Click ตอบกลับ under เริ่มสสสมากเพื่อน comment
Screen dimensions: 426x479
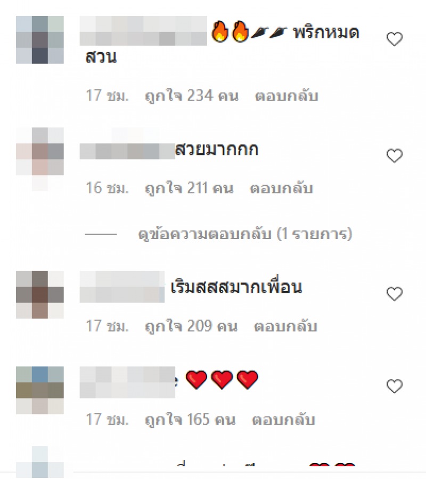point(286,326)
